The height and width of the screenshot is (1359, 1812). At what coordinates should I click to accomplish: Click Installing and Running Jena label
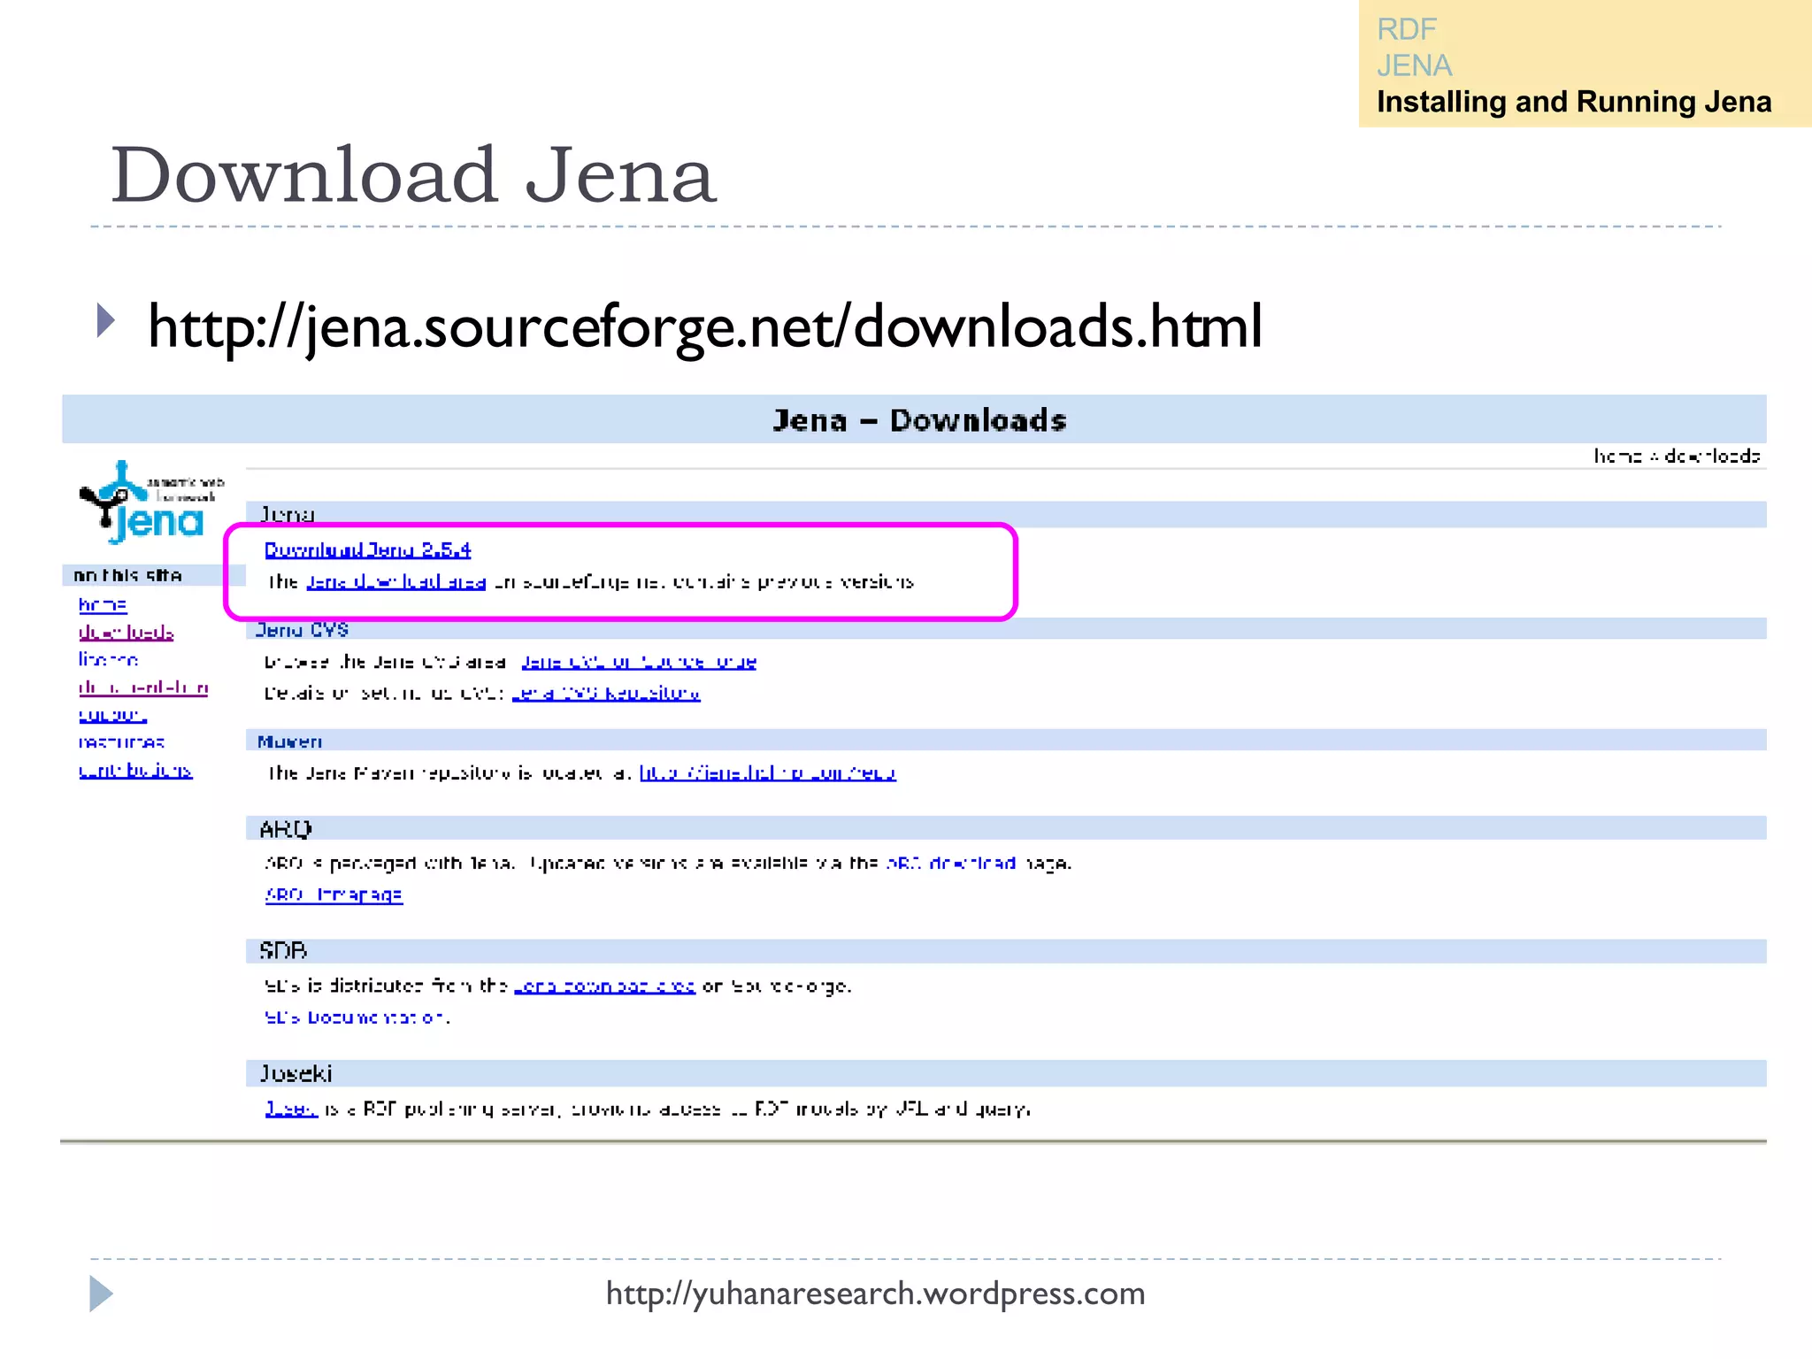coord(1574,102)
